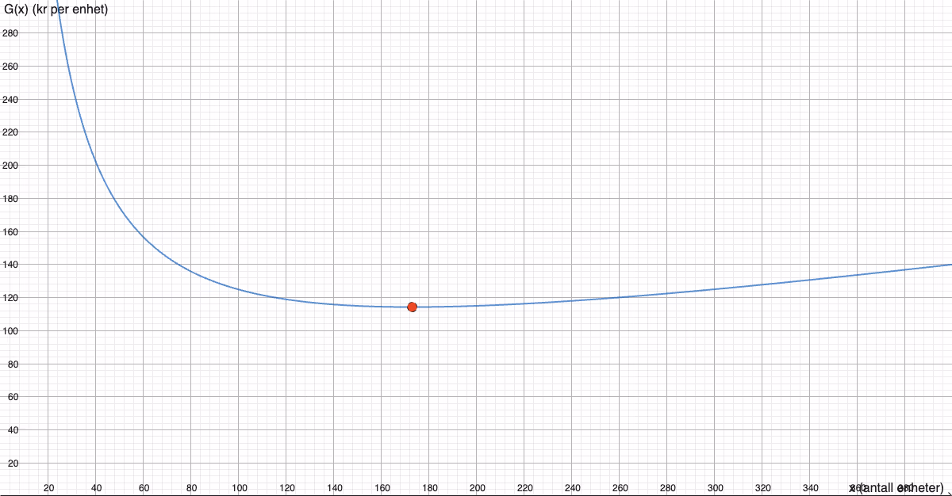The width and height of the screenshot is (952, 496).
Task: Click the y-axis label 100
Action: point(10,331)
